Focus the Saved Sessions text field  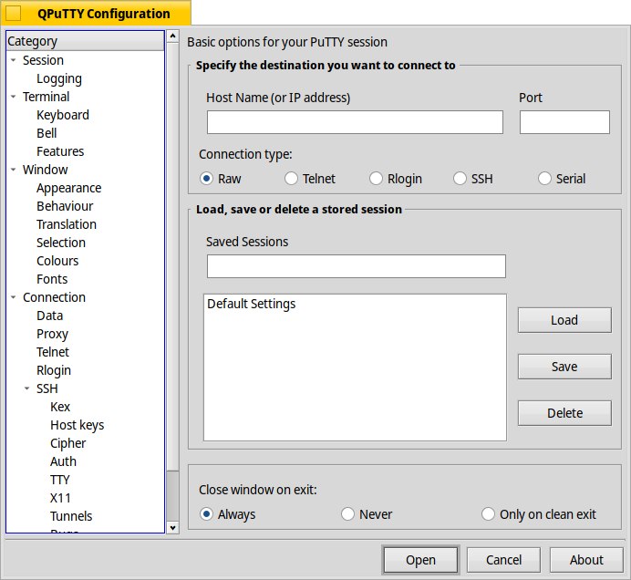point(357,266)
